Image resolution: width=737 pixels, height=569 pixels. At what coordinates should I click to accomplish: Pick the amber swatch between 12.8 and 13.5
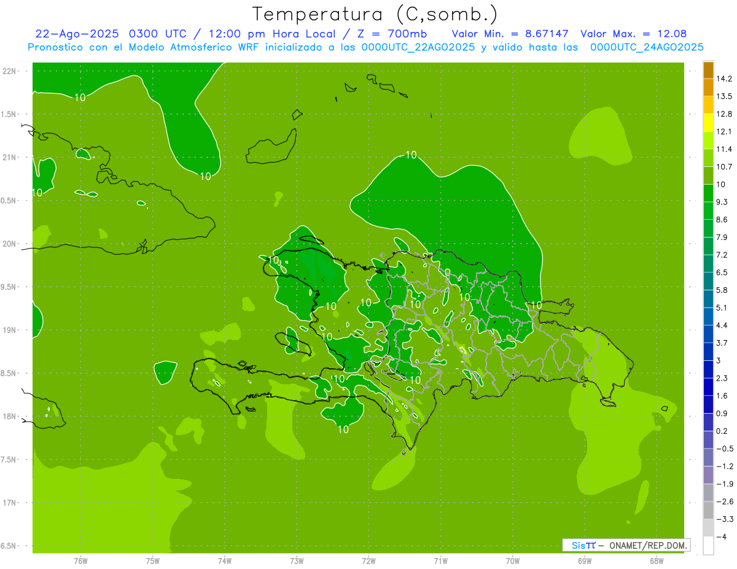click(x=708, y=105)
